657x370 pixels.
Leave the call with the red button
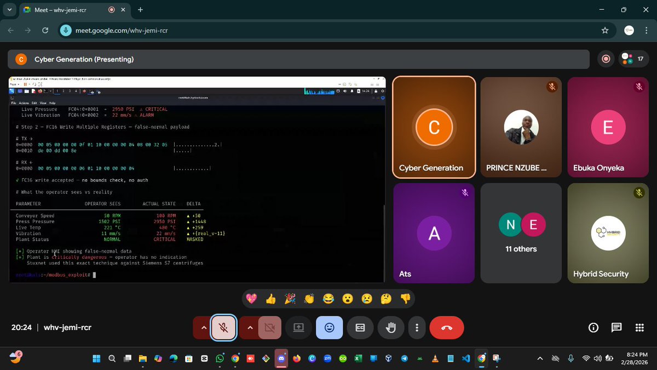click(x=447, y=328)
